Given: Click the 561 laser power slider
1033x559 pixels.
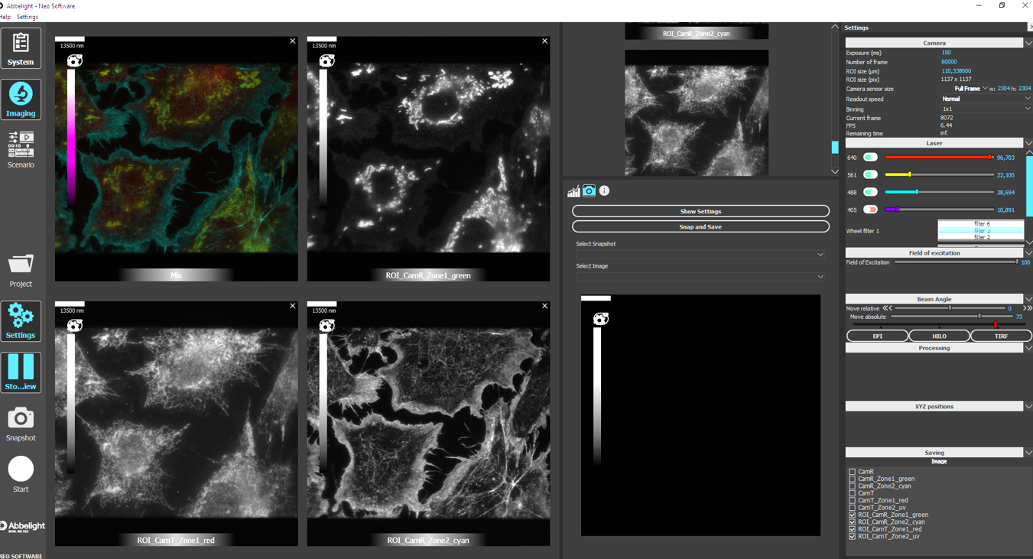Looking at the screenshot, I should [939, 175].
